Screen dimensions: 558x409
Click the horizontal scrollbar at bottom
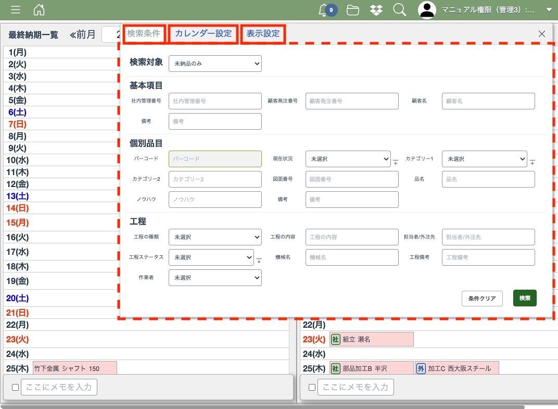point(260,406)
